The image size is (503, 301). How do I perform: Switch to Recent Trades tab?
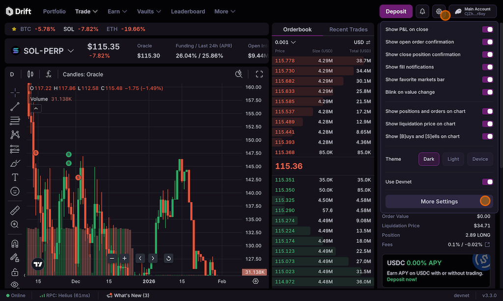pyautogui.click(x=348, y=29)
